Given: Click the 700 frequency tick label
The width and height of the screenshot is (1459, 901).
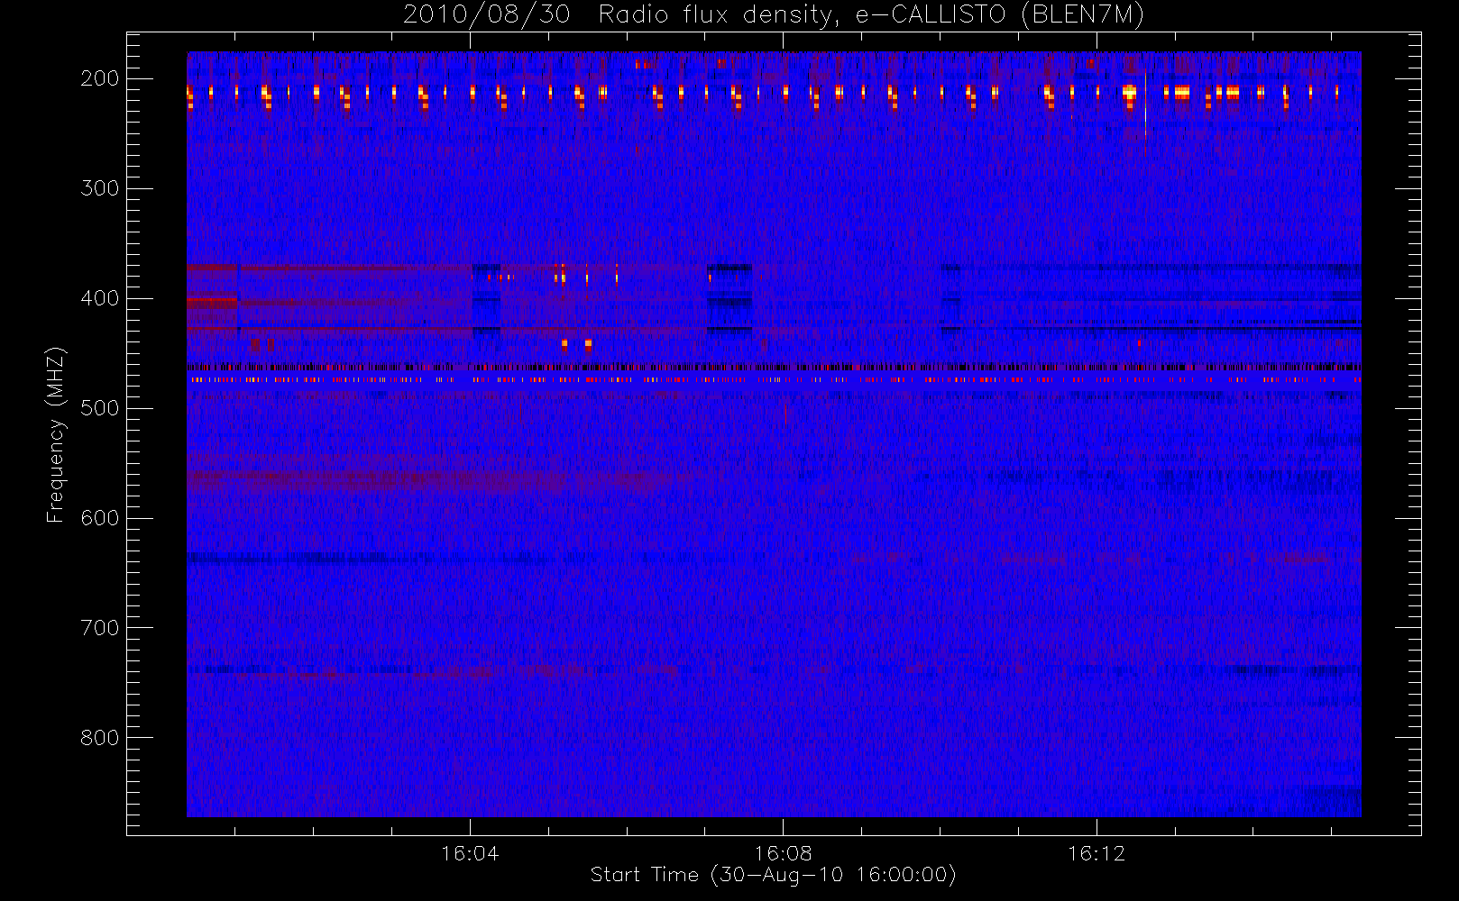Looking at the screenshot, I should pyautogui.click(x=100, y=628).
